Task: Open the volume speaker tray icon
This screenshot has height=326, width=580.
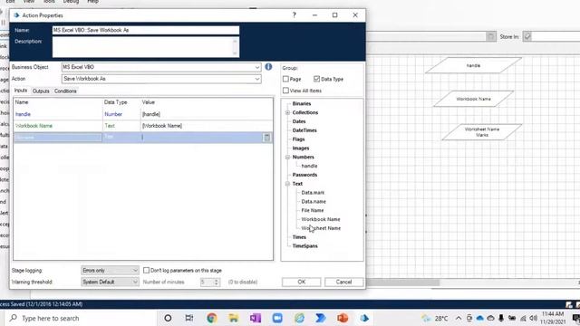Action: 534,318
